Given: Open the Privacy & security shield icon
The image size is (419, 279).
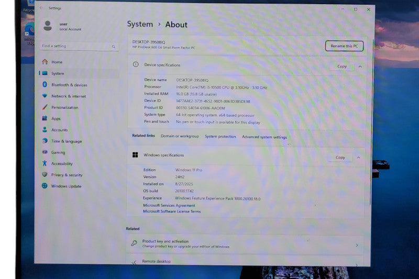Looking at the screenshot, I should [45, 174].
